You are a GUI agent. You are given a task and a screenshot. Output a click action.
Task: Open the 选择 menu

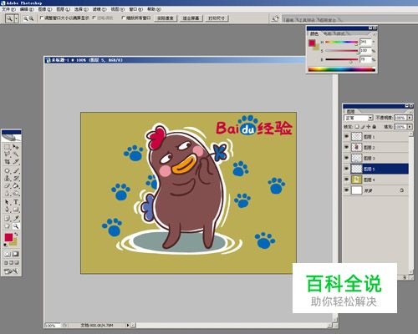tap(81, 9)
